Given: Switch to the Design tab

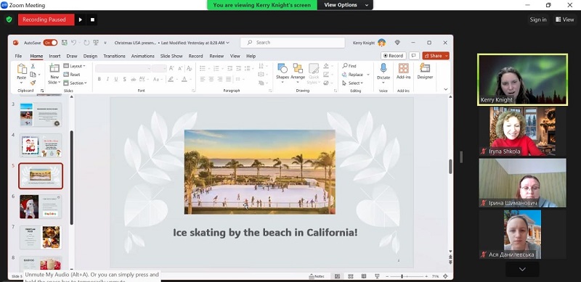Looking at the screenshot, I should (x=90, y=56).
